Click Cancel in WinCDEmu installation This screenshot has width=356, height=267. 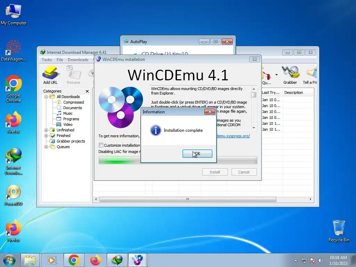(244, 172)
